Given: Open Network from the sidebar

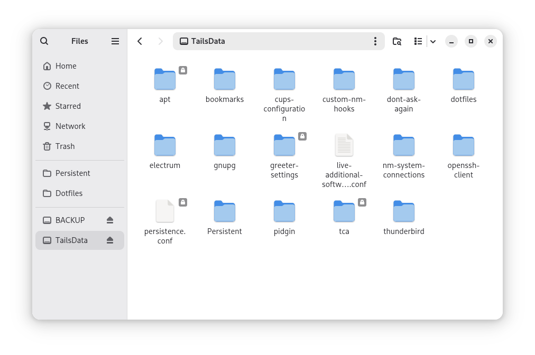Looking at the screenshot, I should coord(70,126).
